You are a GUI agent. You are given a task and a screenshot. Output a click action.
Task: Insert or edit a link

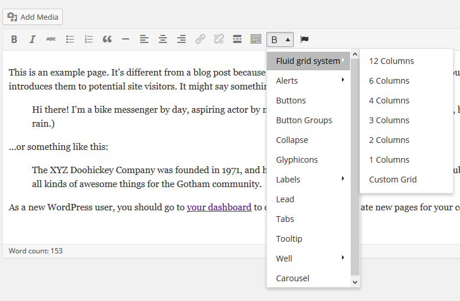(x=200, y=39)
